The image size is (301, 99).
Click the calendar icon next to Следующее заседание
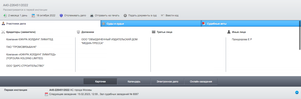(x=46, y=94)
